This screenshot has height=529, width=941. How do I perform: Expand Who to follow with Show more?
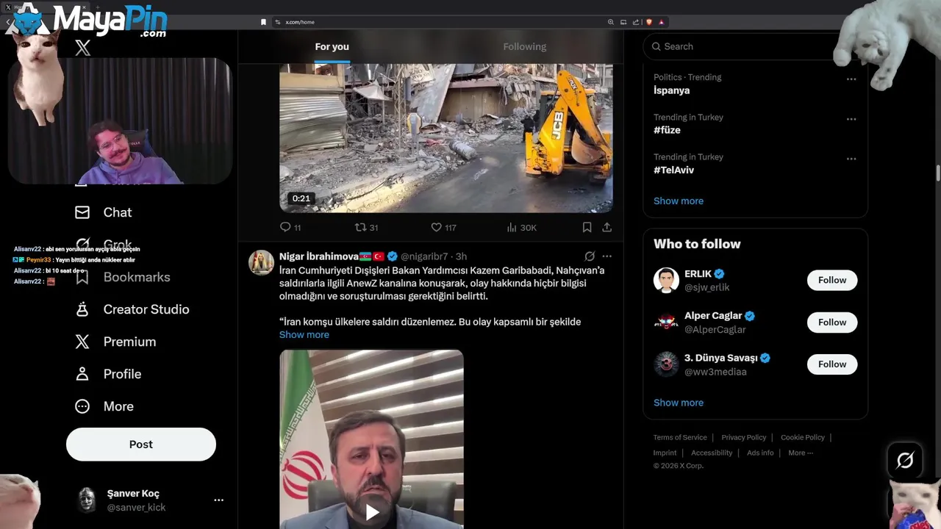point(679,403)
